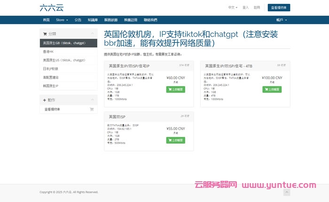
Task: Click the 六六云 site logo
Action: click(x=51, y=8)
